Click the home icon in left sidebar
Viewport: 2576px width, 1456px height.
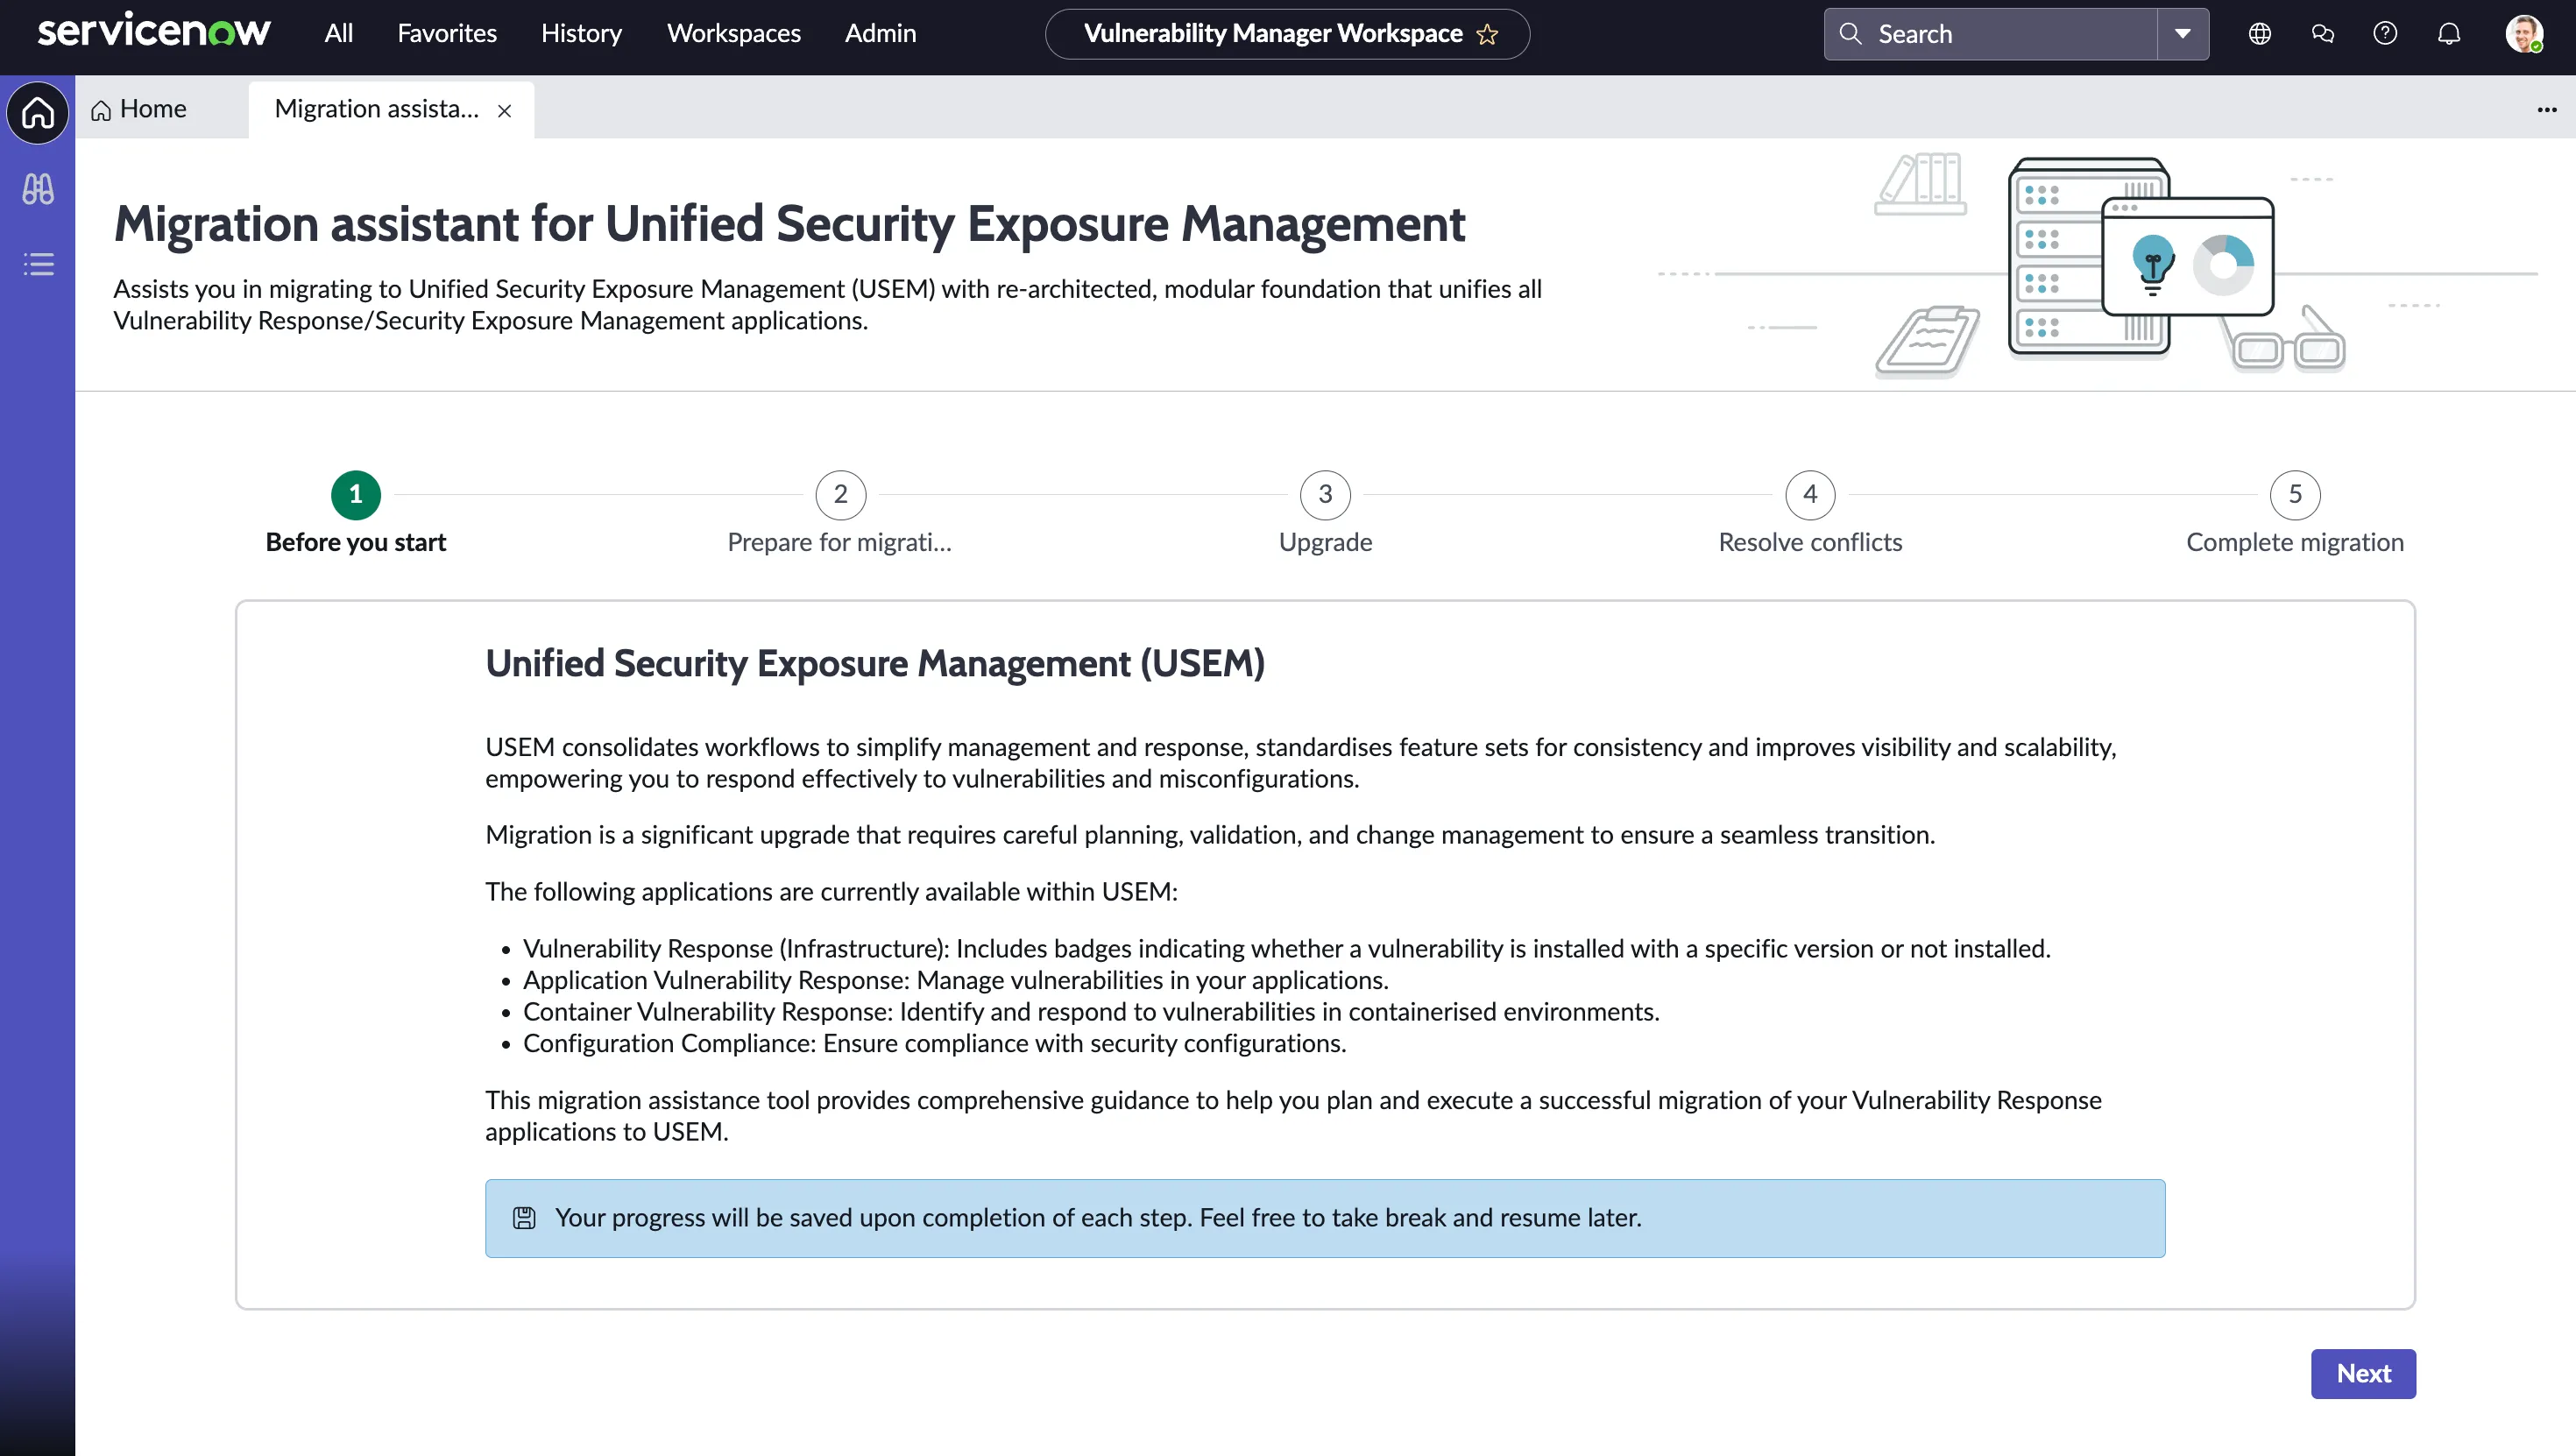37,112
